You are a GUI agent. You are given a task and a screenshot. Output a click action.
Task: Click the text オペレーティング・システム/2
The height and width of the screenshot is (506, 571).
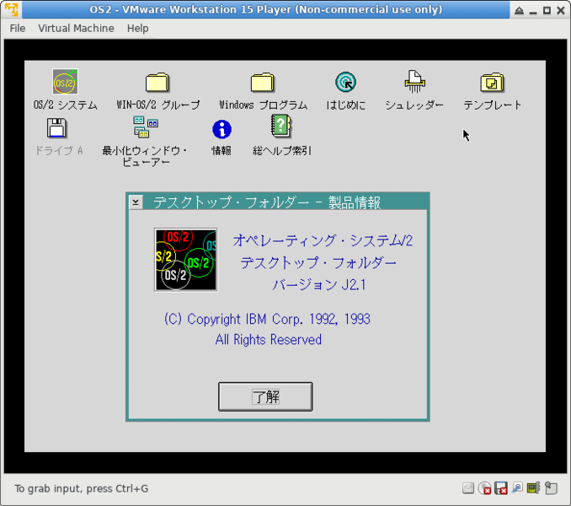pyautogui.click(x=323, y=240)
